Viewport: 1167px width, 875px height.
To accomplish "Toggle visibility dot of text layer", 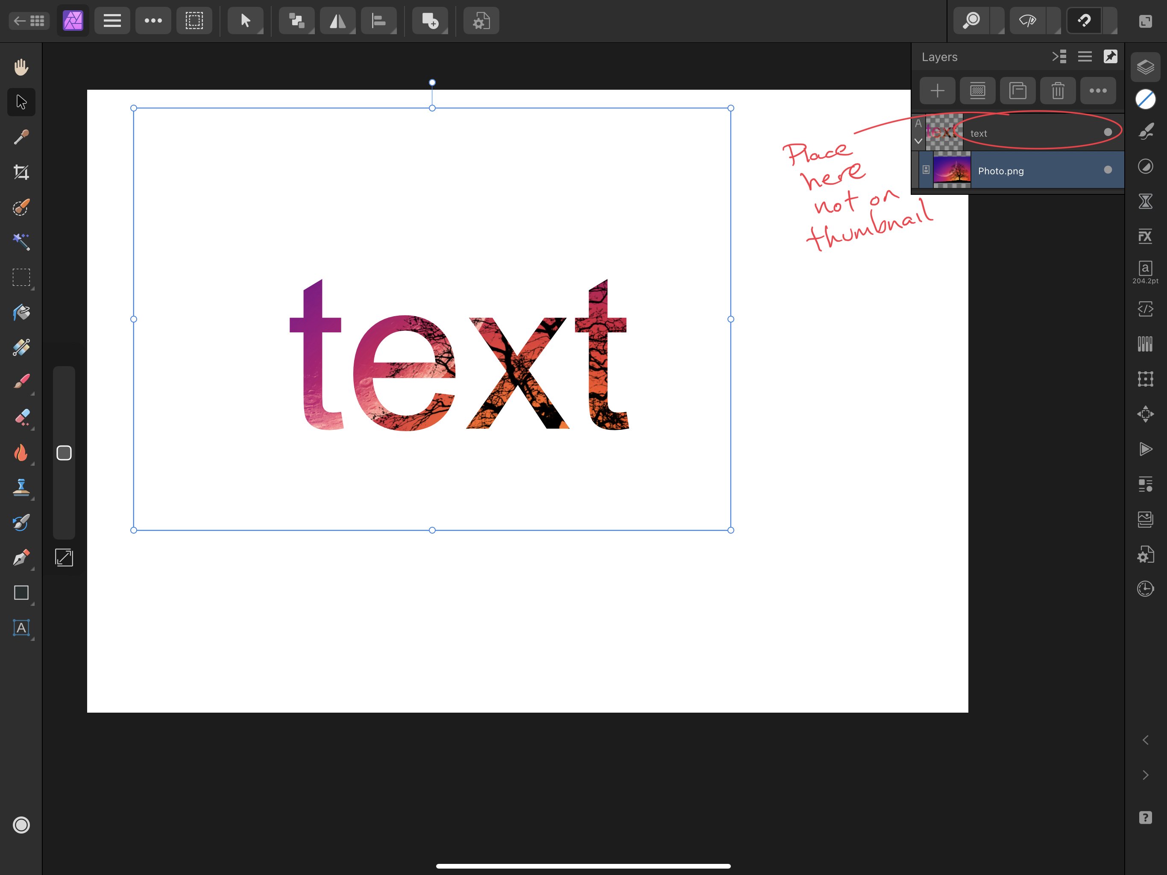I will [1108, 132].
